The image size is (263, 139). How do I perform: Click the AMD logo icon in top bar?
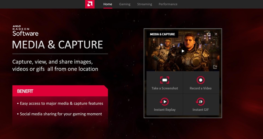tap(90, 4)
